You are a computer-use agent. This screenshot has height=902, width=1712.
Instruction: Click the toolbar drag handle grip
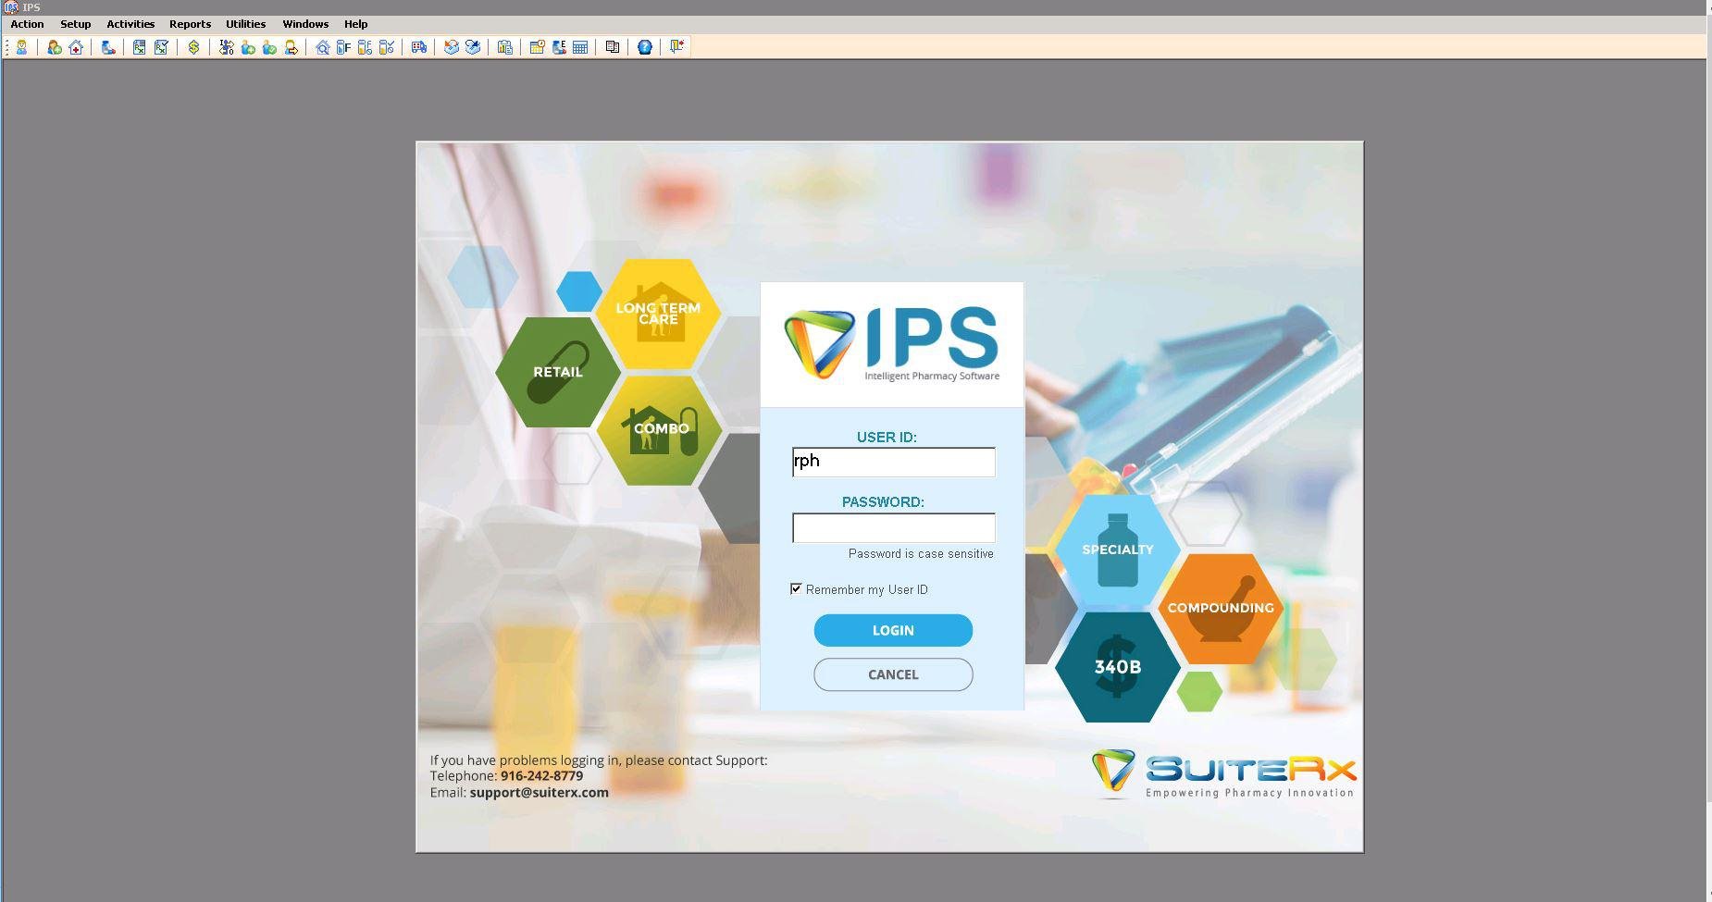7,47
